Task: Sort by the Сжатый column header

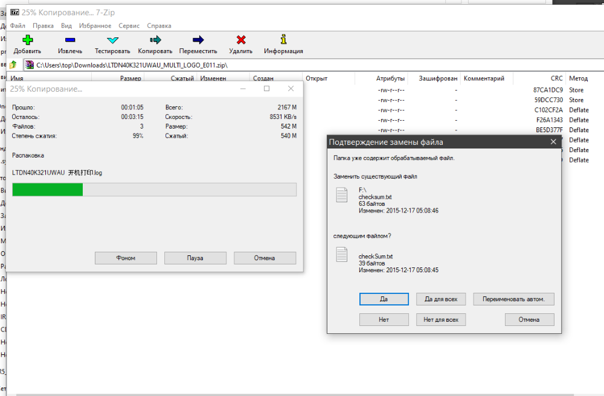Action: (x=182, y=78)
